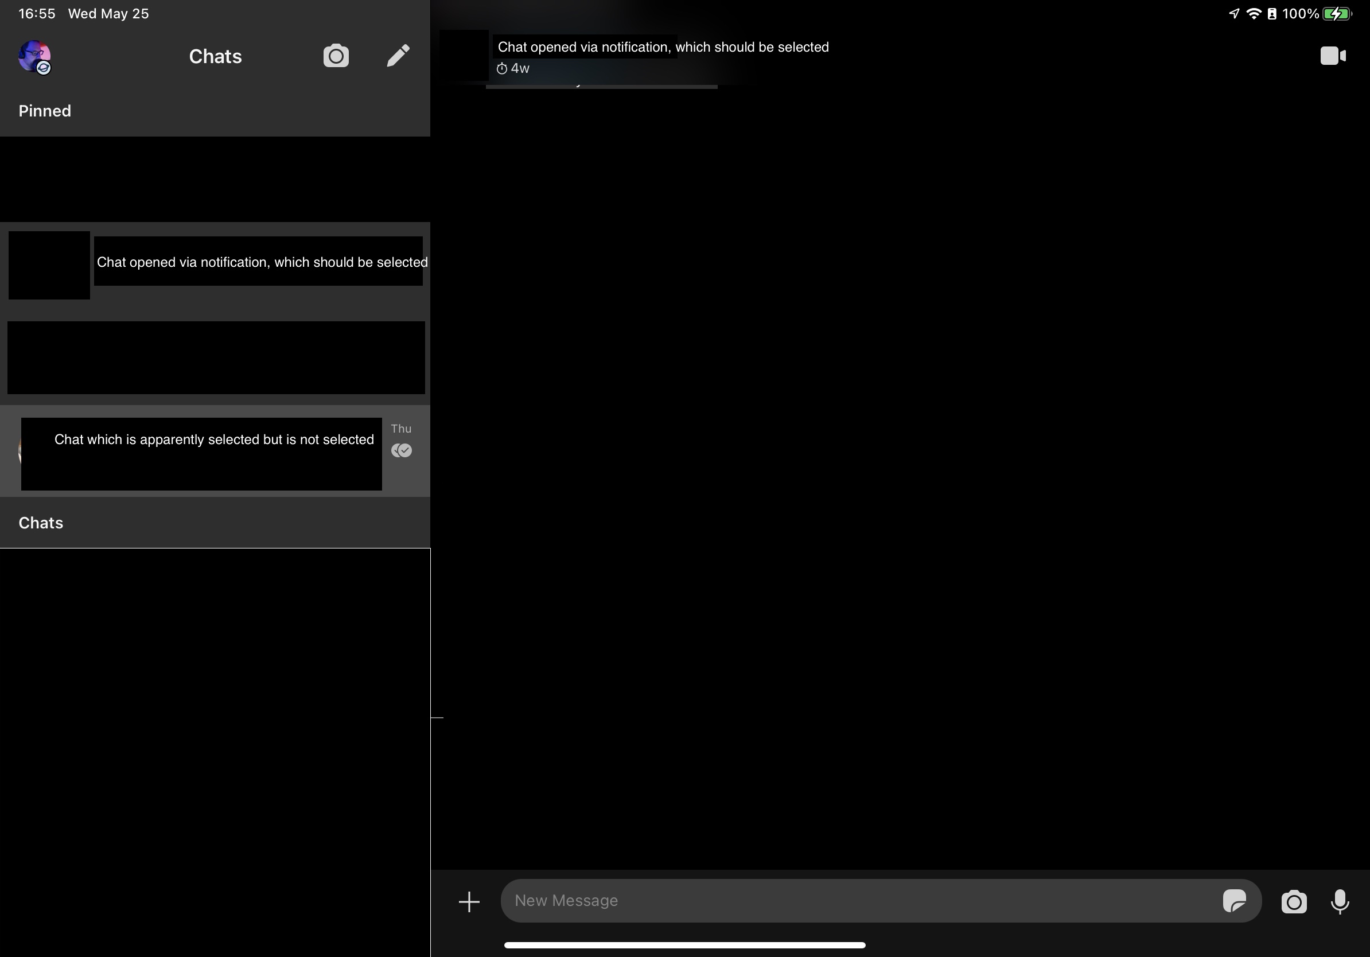Tap the battery indicator in status bar

(x=1337, y=14)
